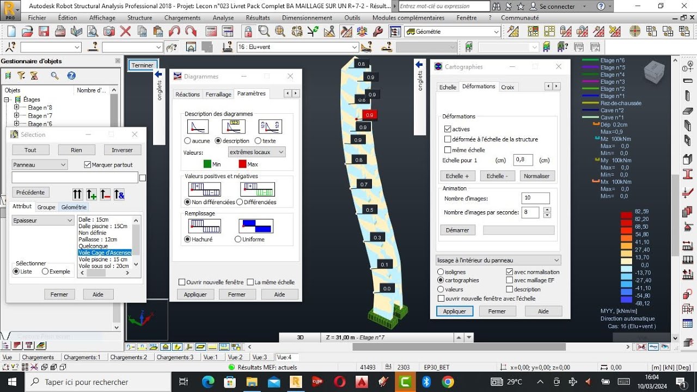Click the 'Echelle pour 1' value field
Screen dimensions: 697x392
point(523,160)
